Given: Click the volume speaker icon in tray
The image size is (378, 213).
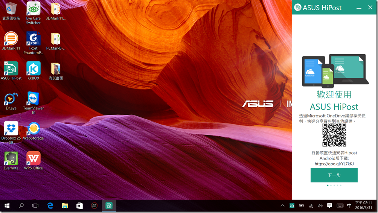Looking at the screenshot, I should coord(320,206).
